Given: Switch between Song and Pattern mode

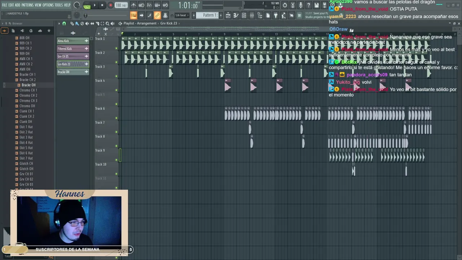Looking at the screenshot, I should [x=87, y=5].
